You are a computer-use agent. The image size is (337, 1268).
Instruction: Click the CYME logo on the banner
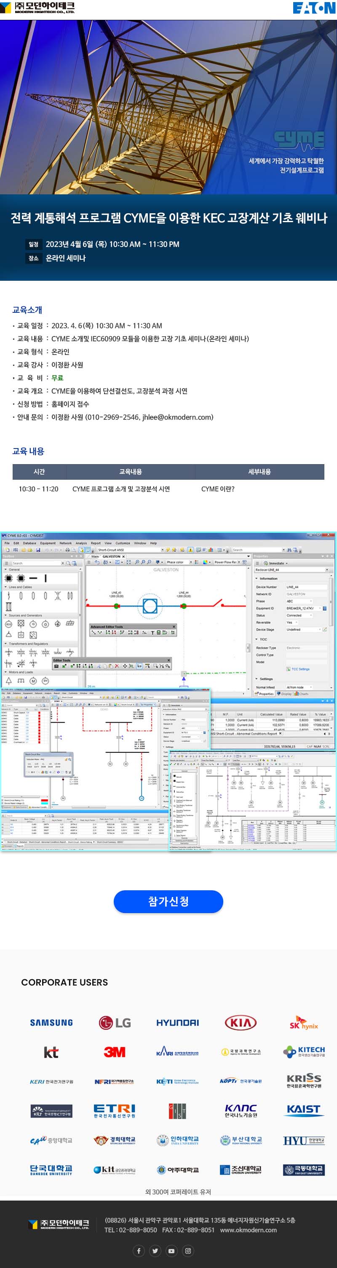[x=299, y=140]
